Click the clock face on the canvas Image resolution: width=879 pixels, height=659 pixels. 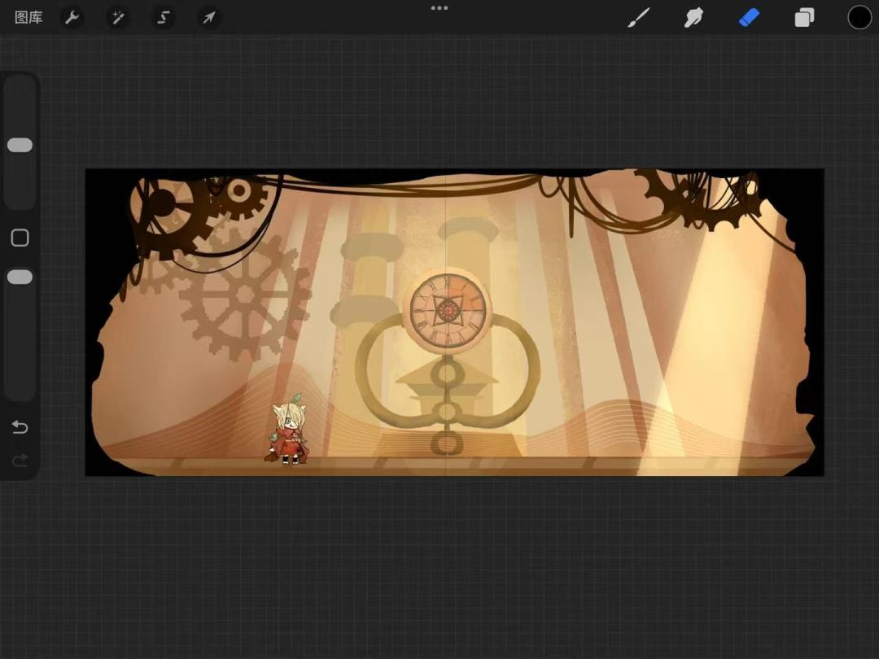[448, 310]
